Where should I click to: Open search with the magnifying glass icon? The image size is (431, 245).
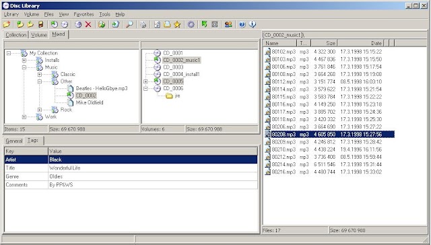[x=129, y=24]
